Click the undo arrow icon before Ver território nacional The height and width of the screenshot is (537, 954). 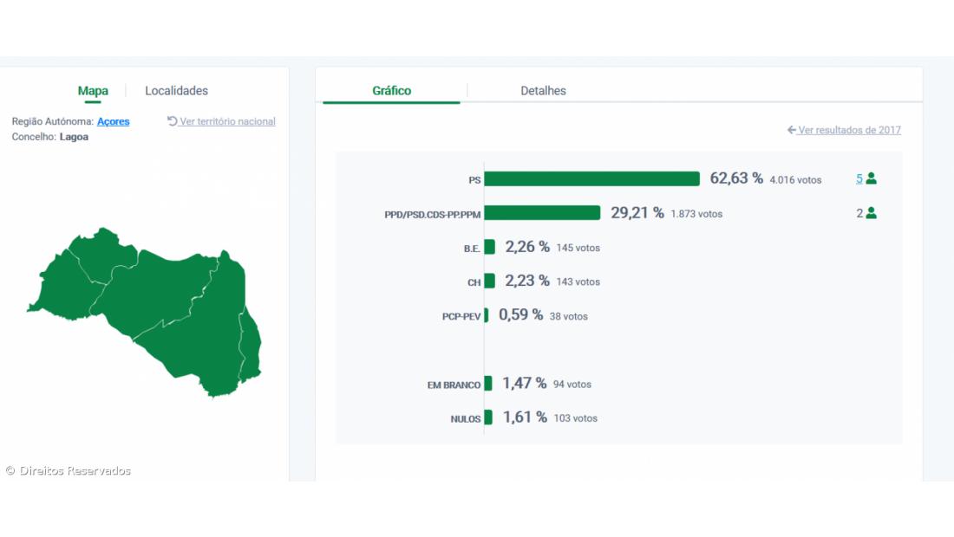pyautogui.click(x=172, y=121)
